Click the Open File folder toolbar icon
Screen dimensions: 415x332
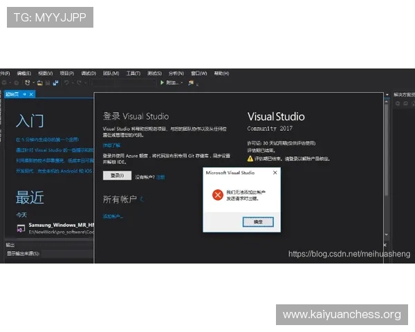(37, 82)
